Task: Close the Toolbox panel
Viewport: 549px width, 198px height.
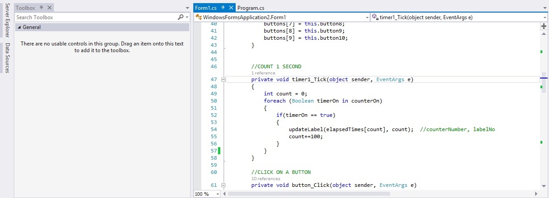Action: click(x=49, y=8)
